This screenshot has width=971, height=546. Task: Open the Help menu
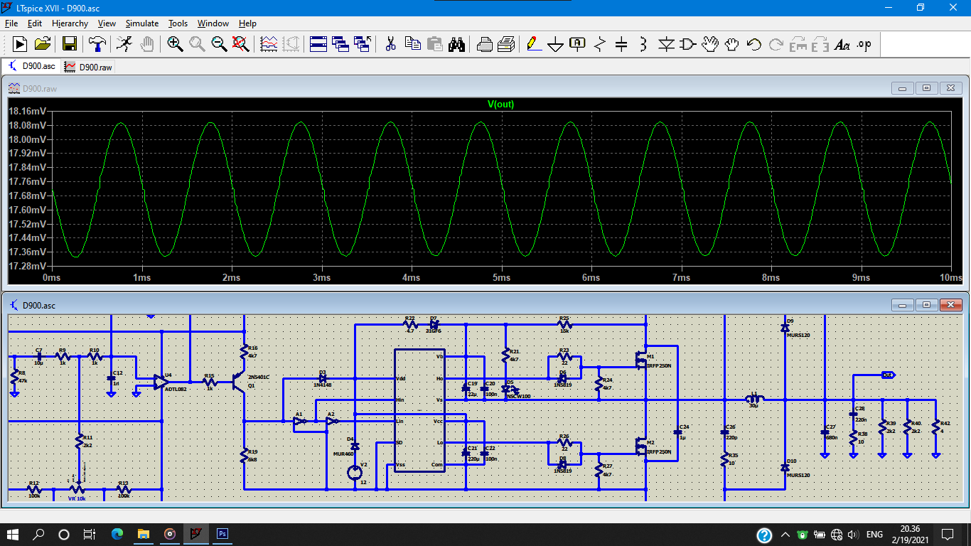[x=247, y=23]
